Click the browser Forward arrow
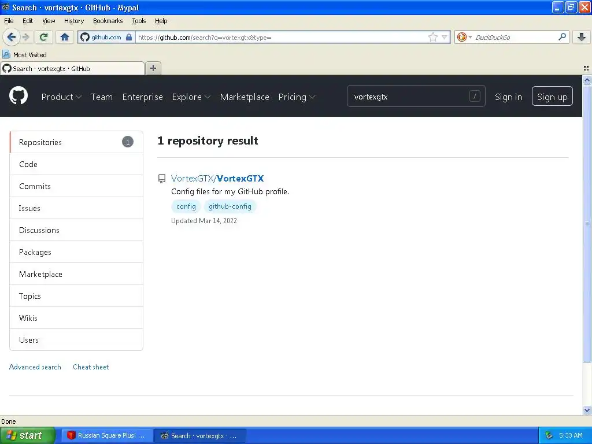 pos(25,37)
